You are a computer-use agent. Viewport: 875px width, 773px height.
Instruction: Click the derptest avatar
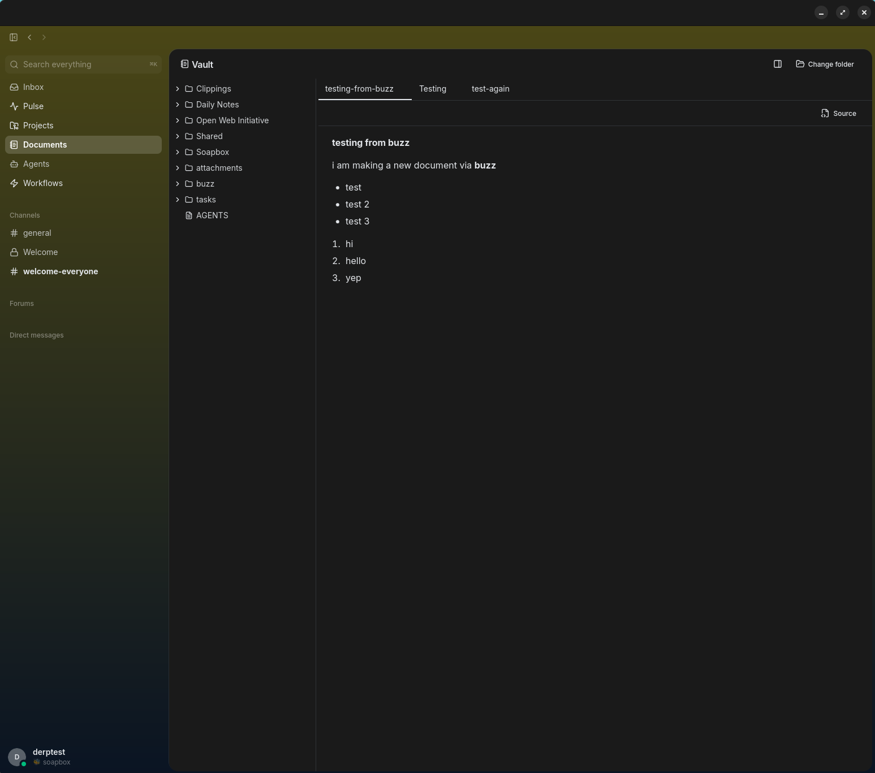click(17, 757)
